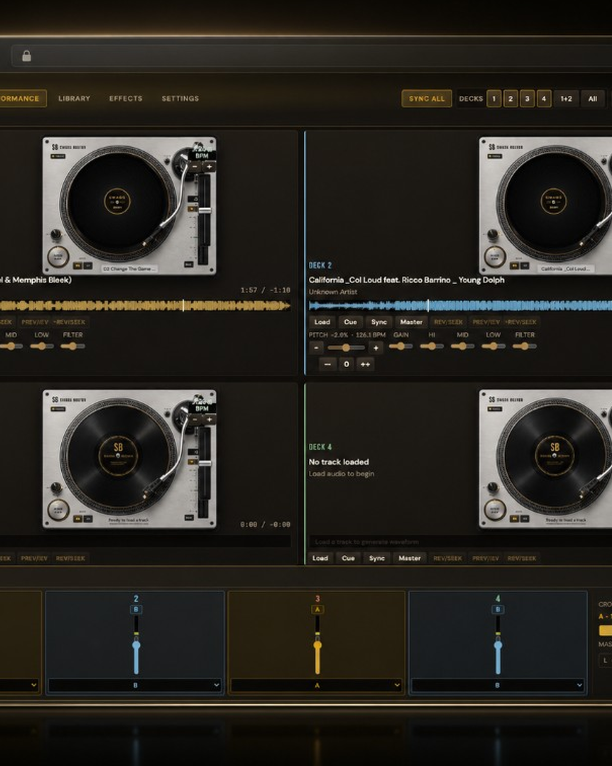Reset Deck 2 pitch with the 0 button
The image size is (612, 766).
[346, 364]
